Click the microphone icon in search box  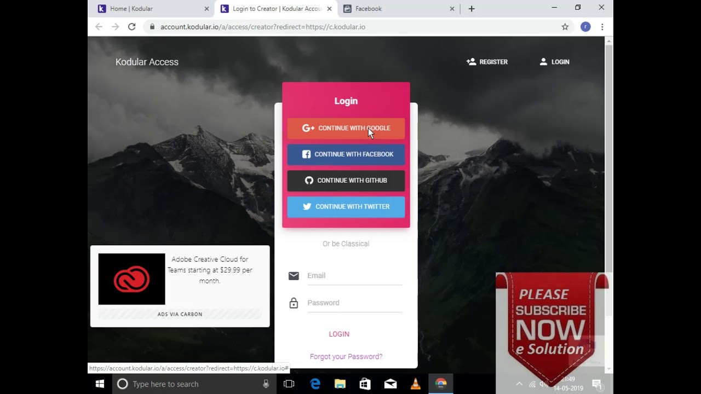click(x=266, y=384)
